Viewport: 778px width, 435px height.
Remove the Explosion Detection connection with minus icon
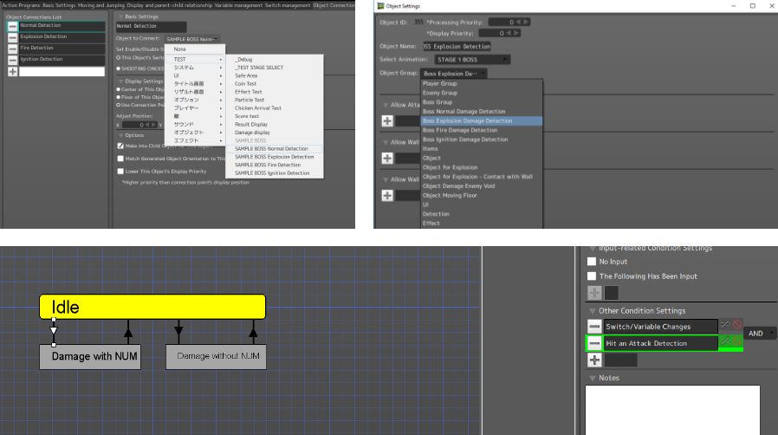(x=12, y=37)
